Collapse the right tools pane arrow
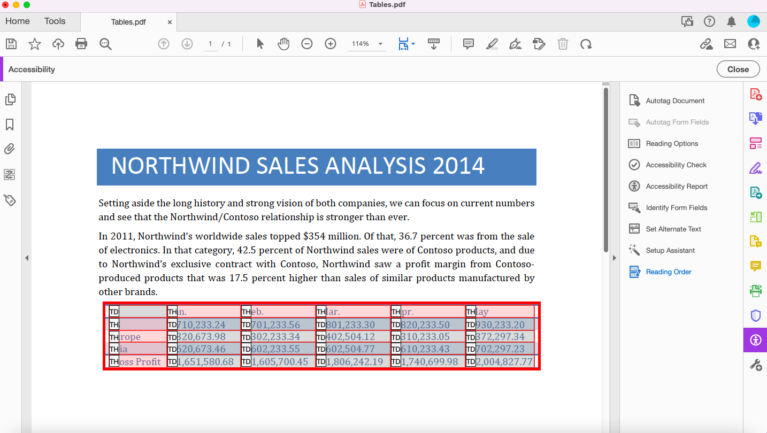The height and width of the screenshot is (433, 767). [614, 258]
